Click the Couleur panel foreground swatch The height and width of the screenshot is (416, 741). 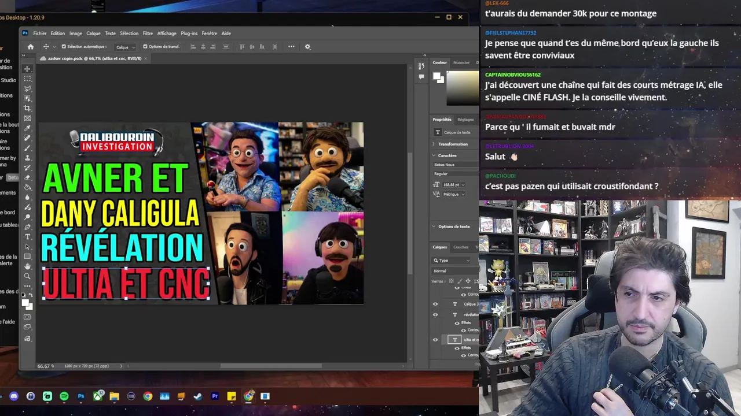pyautogui.click(x=436, y=76)
